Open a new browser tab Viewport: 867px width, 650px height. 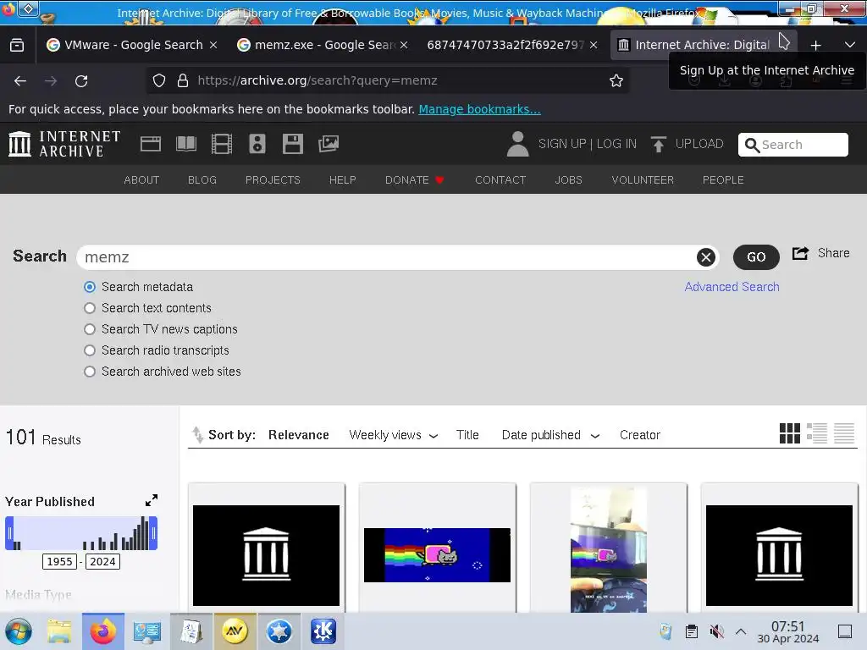pos(815,46)
